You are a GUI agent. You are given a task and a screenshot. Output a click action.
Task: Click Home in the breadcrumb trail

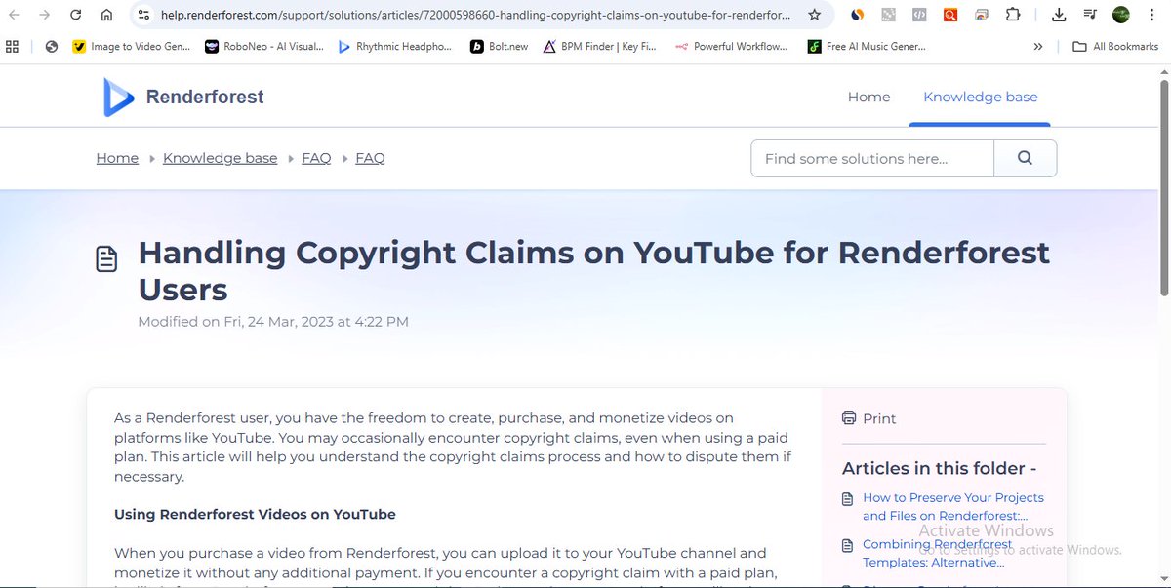(x=117, y=158)
